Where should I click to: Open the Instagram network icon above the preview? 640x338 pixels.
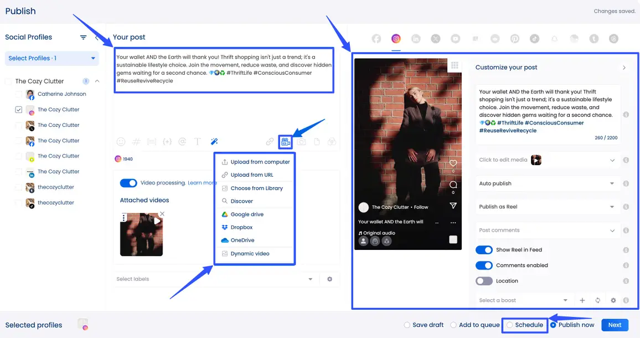[x=396, y=39]
